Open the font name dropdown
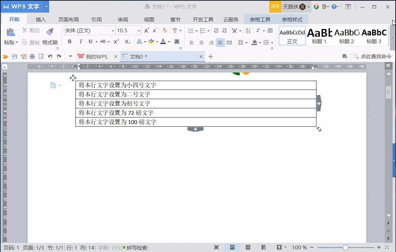 click(x=113, y=31)
